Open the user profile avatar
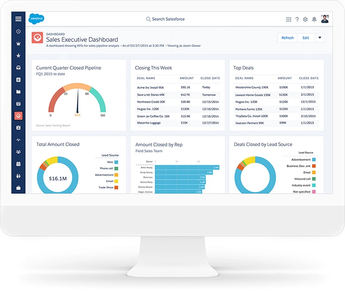This screenshot has width=345, height=293. coord(325,19)
